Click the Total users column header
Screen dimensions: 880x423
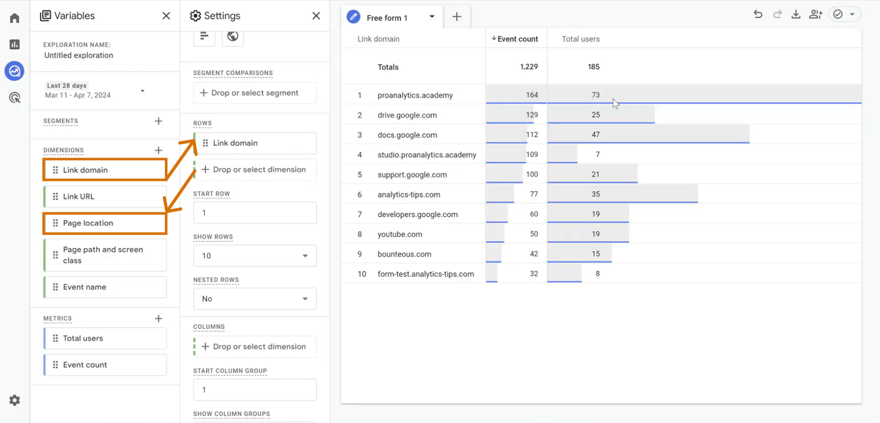click(x=580, y=39)
